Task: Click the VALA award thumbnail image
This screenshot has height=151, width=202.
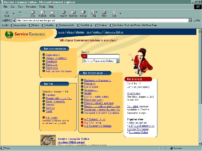Action: click(x=48, y=140)
